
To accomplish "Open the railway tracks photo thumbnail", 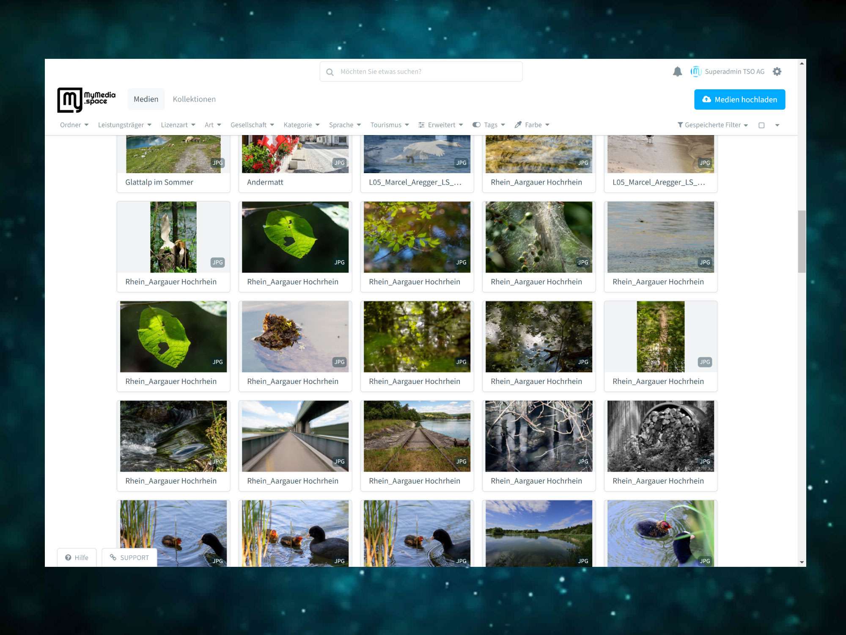I will pyautogui.click(x=417, y=436).
